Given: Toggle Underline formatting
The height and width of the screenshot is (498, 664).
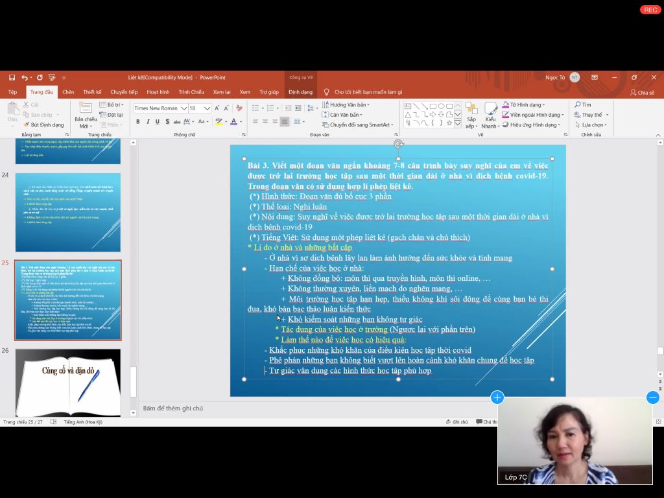Looking at the screenshot, I should [158, 122].
